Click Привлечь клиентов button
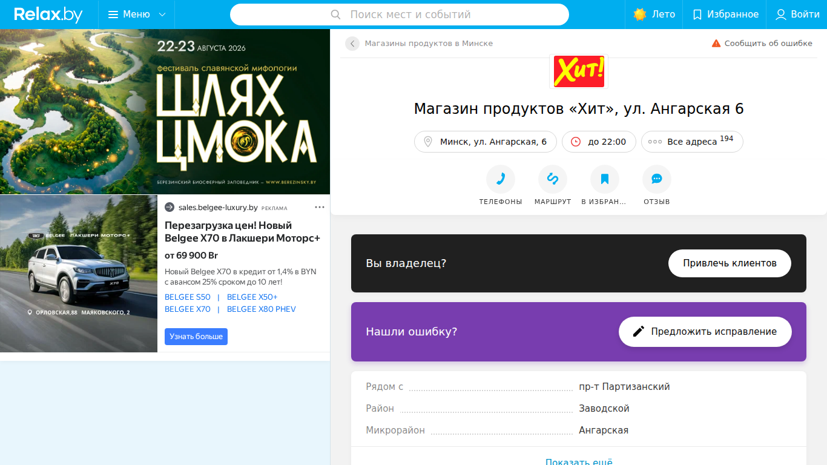 pos(730,263)
